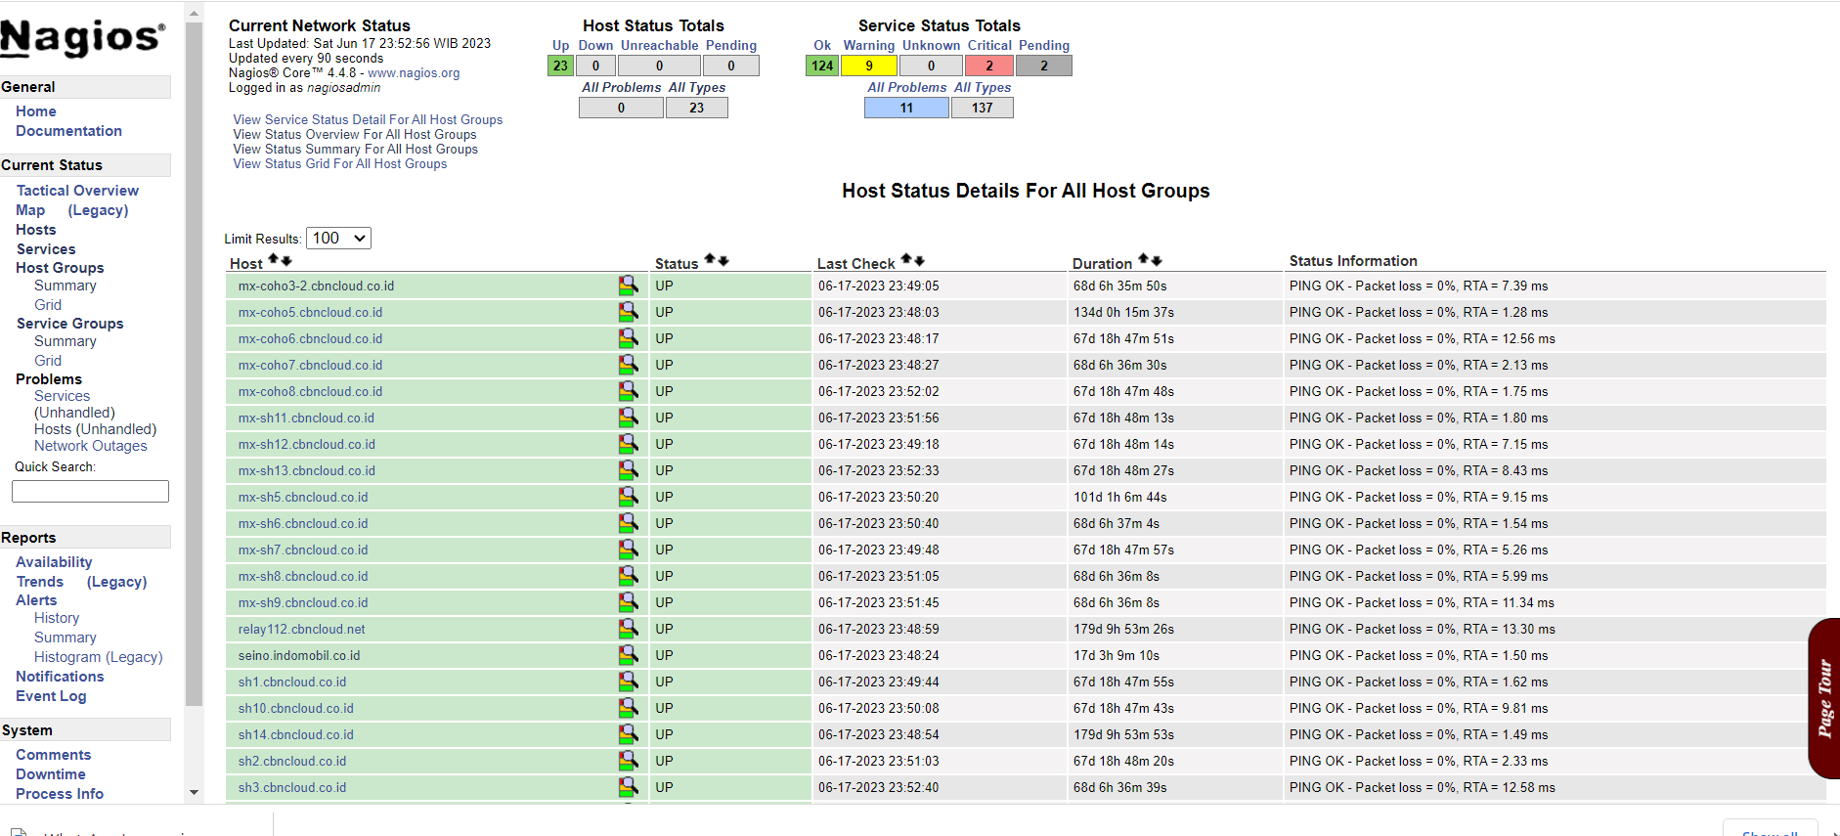Open the www.nagios.org link
This screenshot has width=1840, height=836.
(414, 73)
